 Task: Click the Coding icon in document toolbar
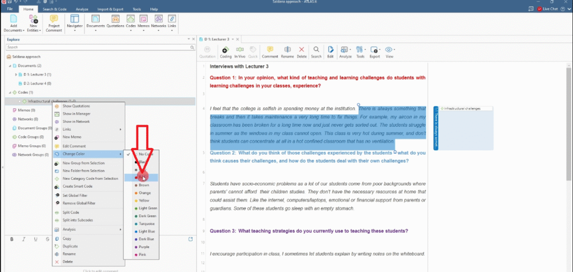point(226,51)
